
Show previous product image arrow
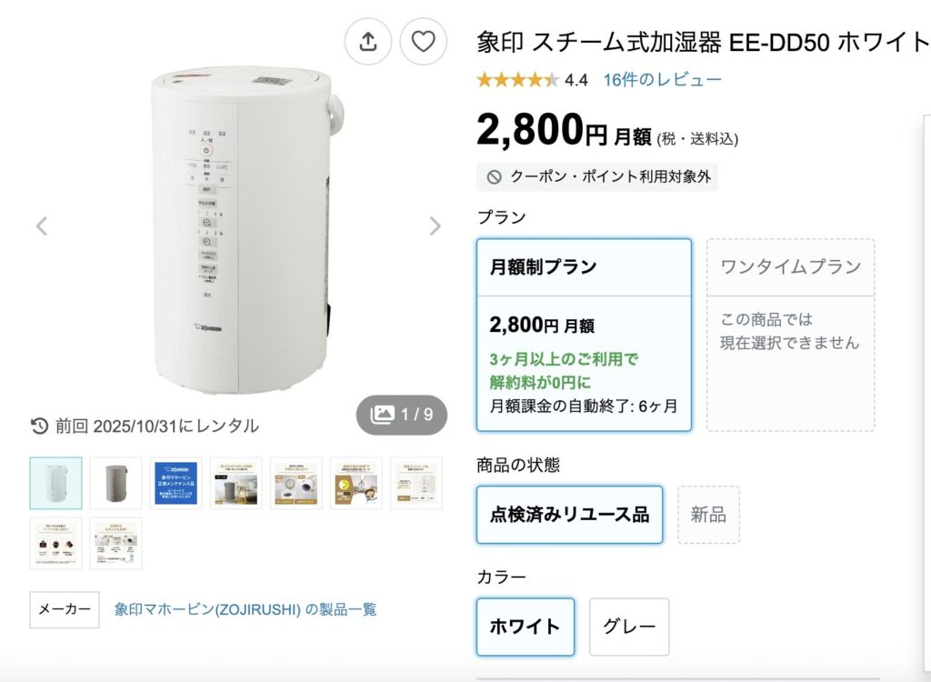coord(42,226)
